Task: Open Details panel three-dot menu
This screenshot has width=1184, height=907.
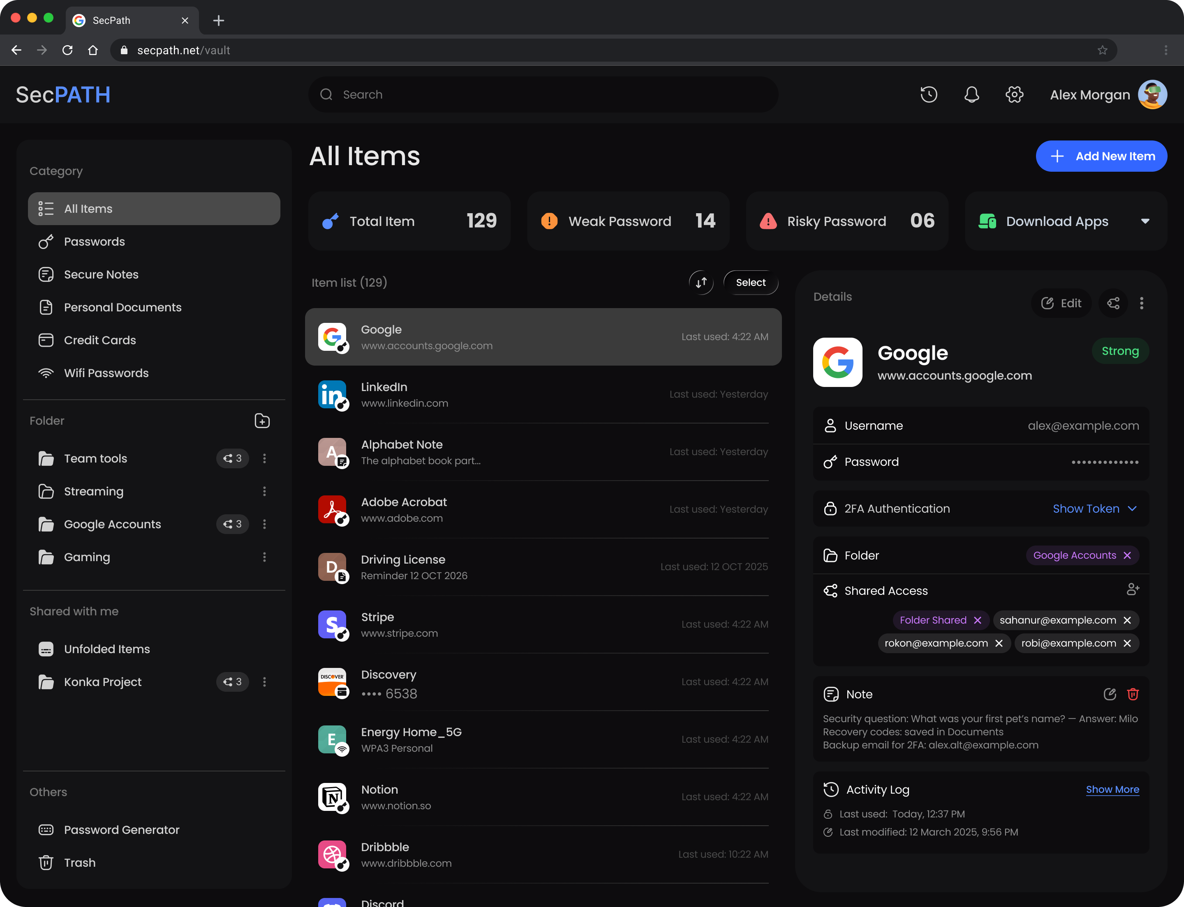Action: tap(1141, 303)
